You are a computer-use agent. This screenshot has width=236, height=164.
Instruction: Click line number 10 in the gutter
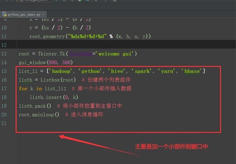4,28
